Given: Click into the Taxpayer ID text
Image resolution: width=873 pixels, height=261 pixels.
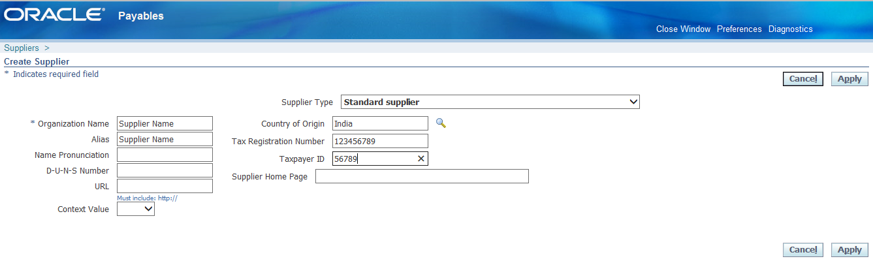Looking at the screenshot, I should (x=372, y=159).
